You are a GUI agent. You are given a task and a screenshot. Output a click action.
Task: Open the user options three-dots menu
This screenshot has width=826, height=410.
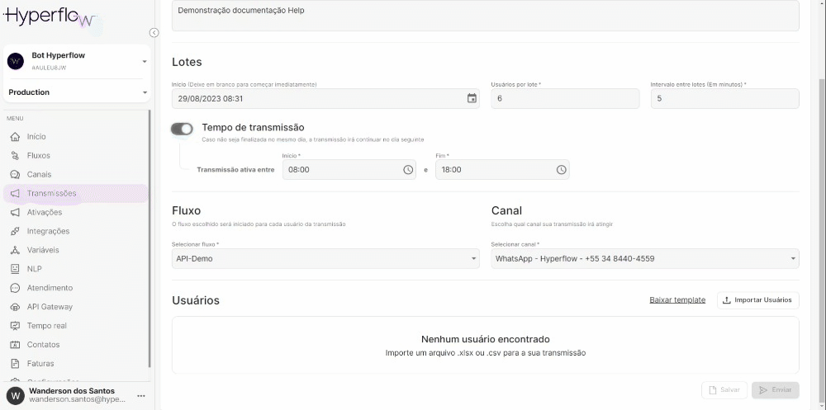[x=140, y=395]
